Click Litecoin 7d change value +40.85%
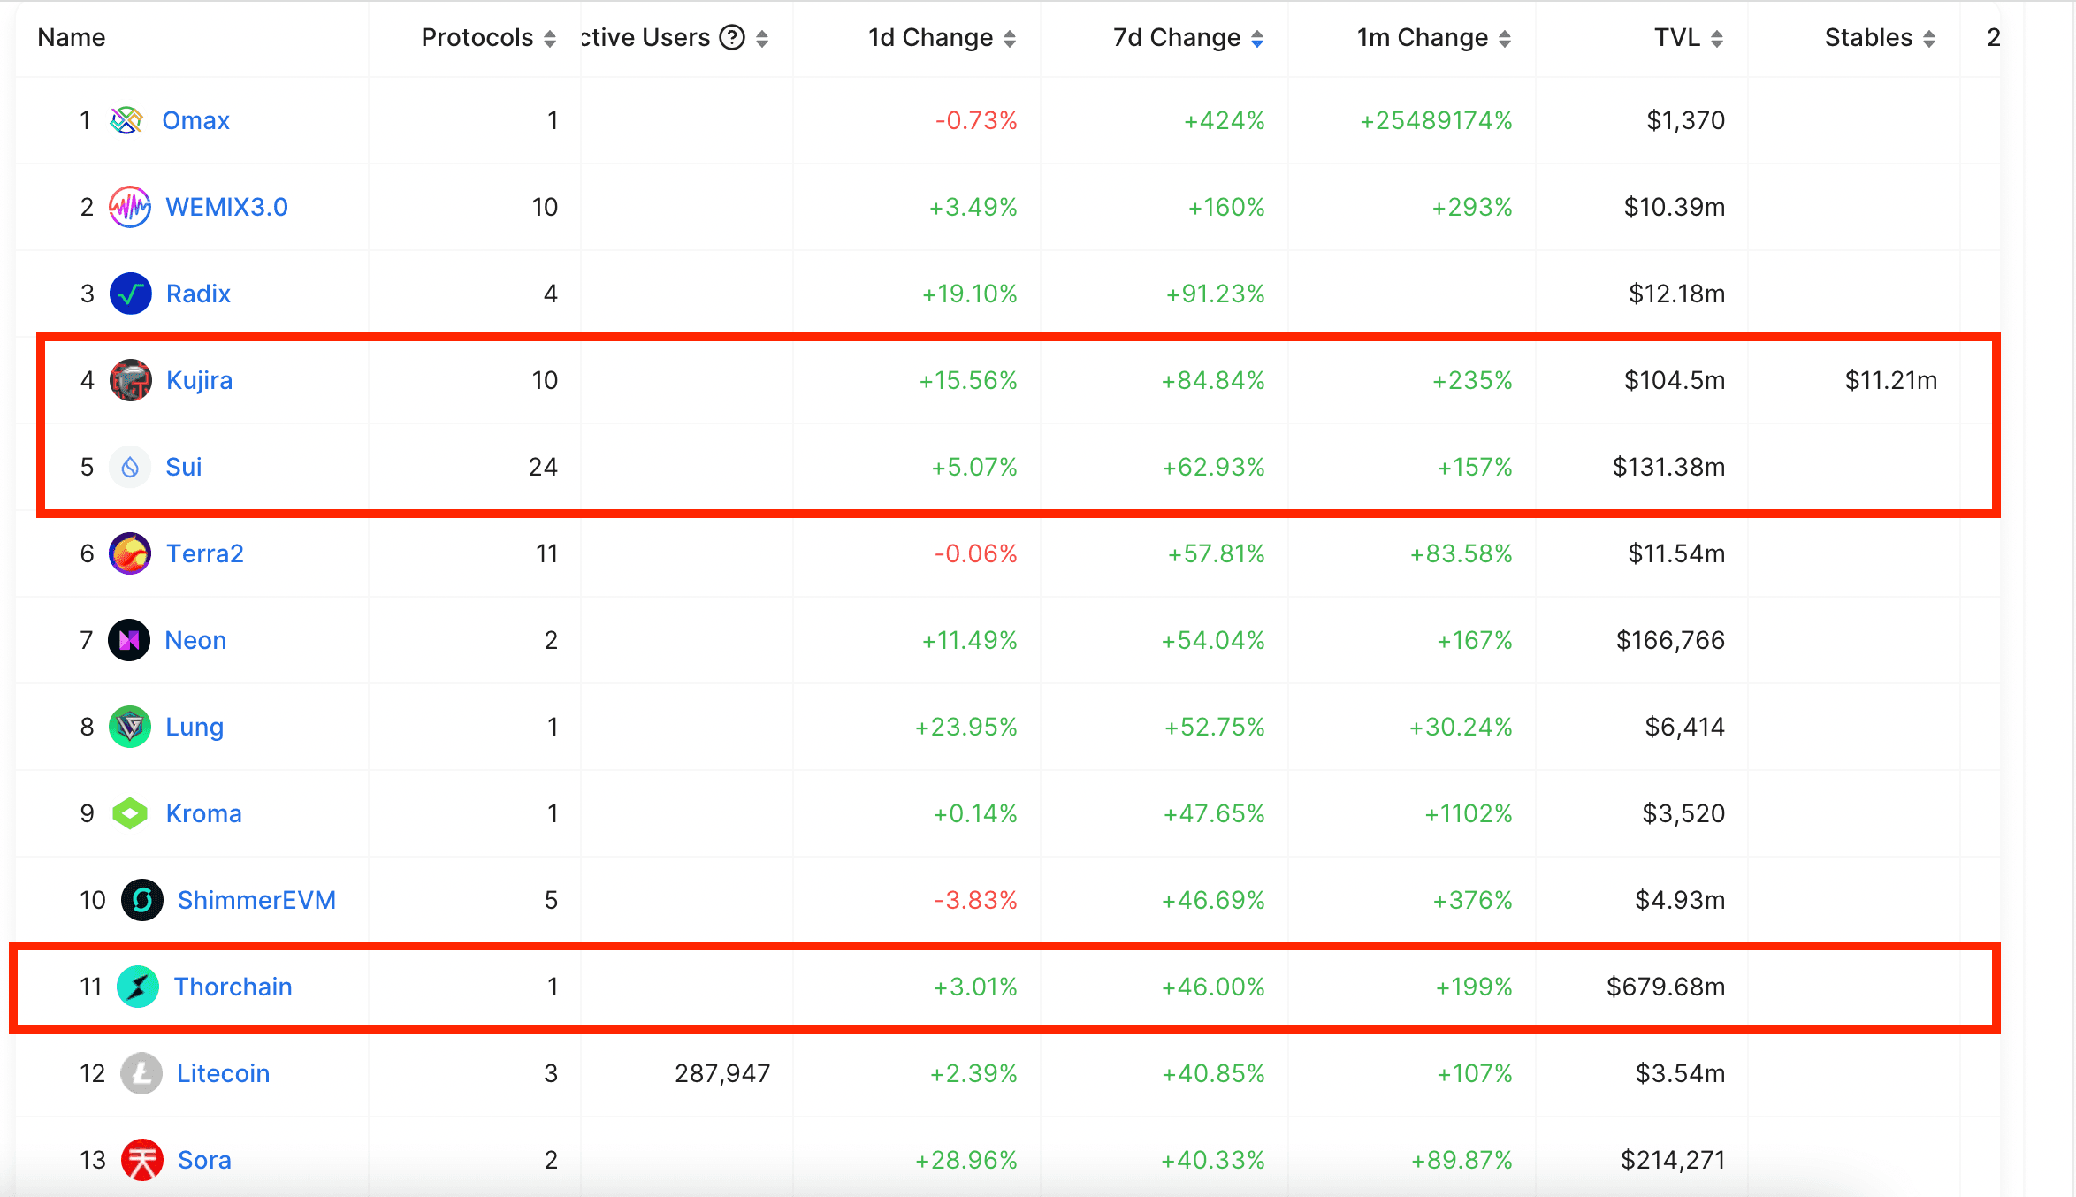The image size is (2076, 1197). point(1213,1073)
